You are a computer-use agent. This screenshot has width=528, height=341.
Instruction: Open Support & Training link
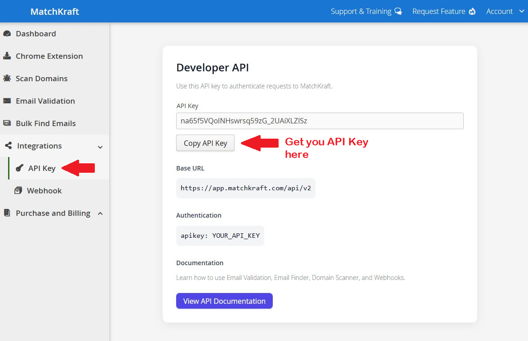(361, 11)
